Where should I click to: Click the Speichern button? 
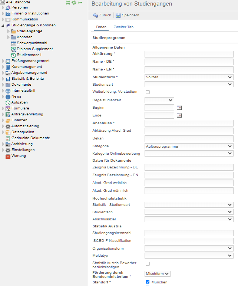coord(127,15)
